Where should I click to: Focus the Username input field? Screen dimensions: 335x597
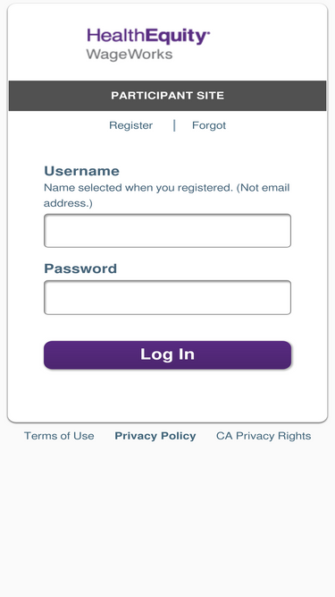coord(168,231)
